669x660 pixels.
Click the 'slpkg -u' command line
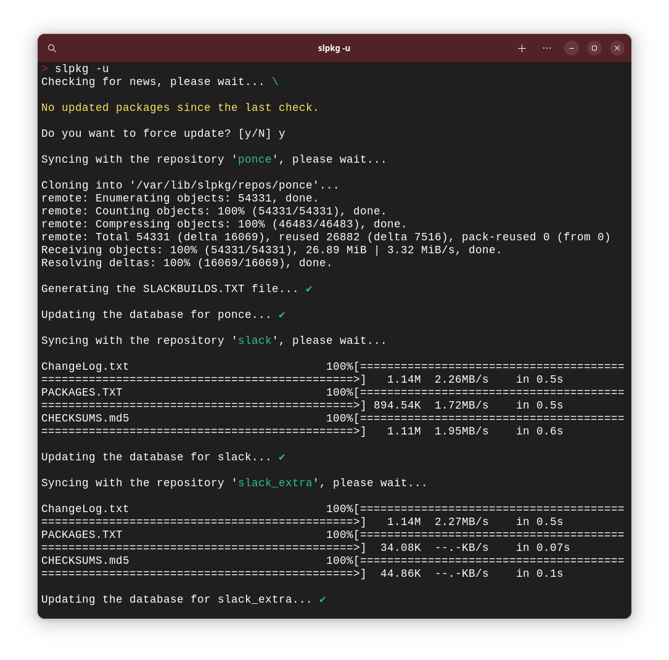click(x=75, y=68)
